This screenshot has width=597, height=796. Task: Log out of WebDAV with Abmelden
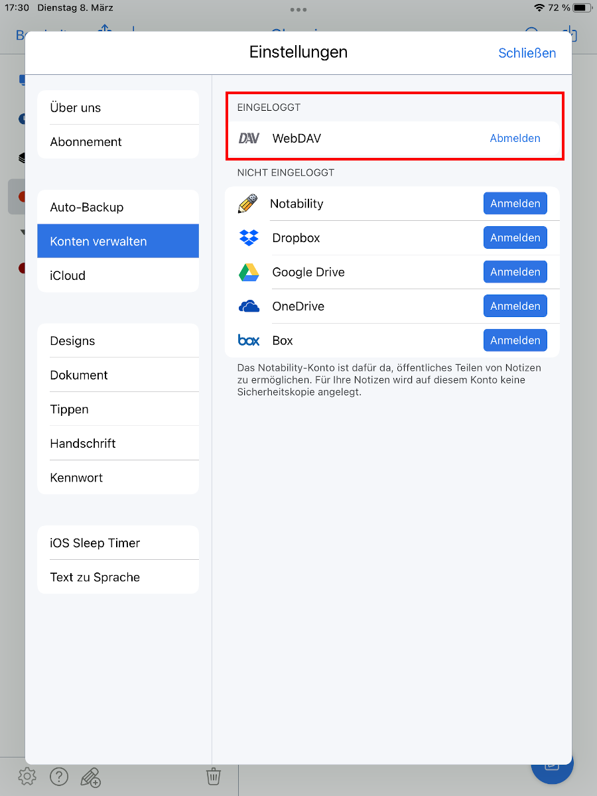click(515, 139)
